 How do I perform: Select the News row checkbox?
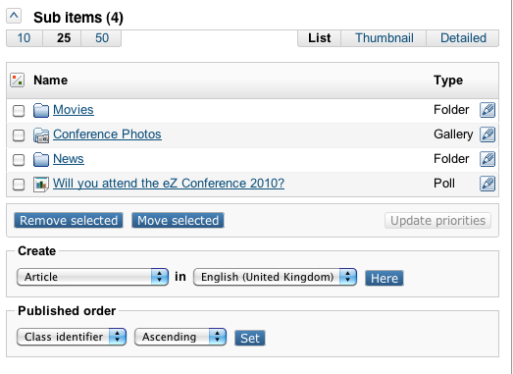coord(19,160)
